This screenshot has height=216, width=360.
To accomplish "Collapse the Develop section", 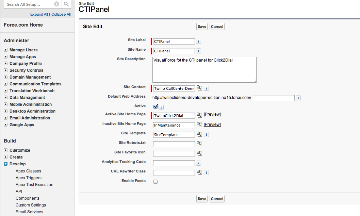I will point(5,164).
